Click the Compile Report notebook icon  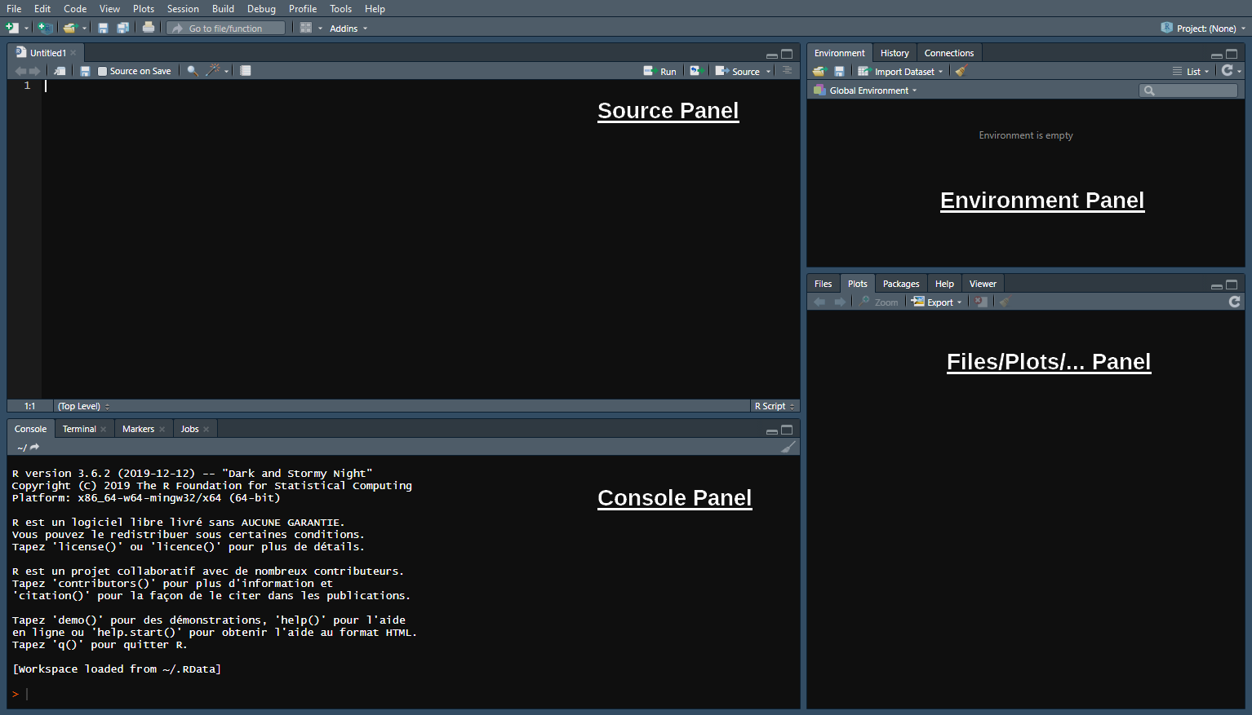245,71
